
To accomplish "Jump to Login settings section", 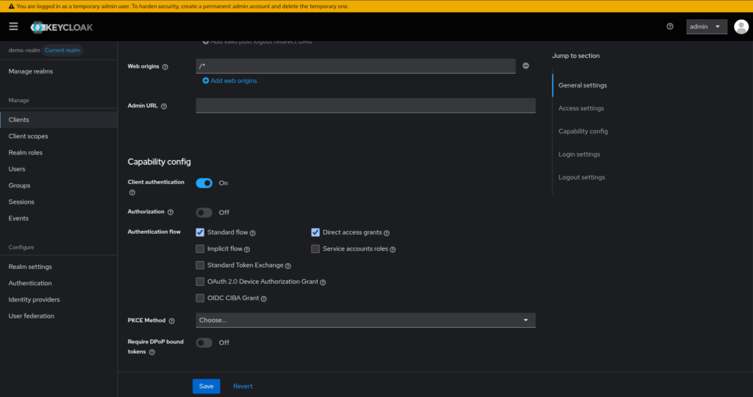I will click(x=579, y=154).
